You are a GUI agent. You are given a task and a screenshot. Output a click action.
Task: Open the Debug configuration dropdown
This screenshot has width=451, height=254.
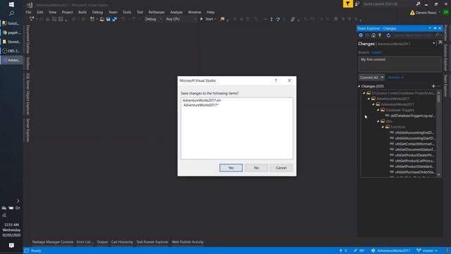click(154, 19)
